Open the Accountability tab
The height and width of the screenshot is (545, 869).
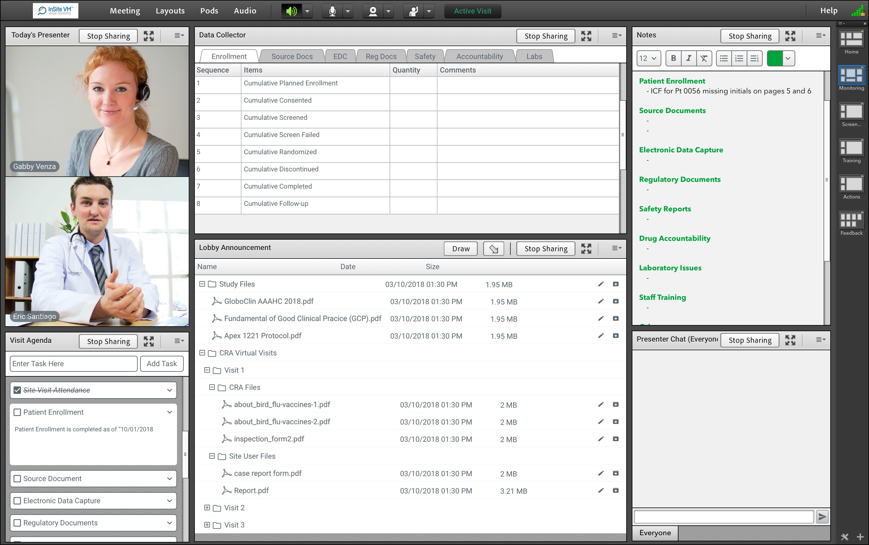click(x=479, y=57)
